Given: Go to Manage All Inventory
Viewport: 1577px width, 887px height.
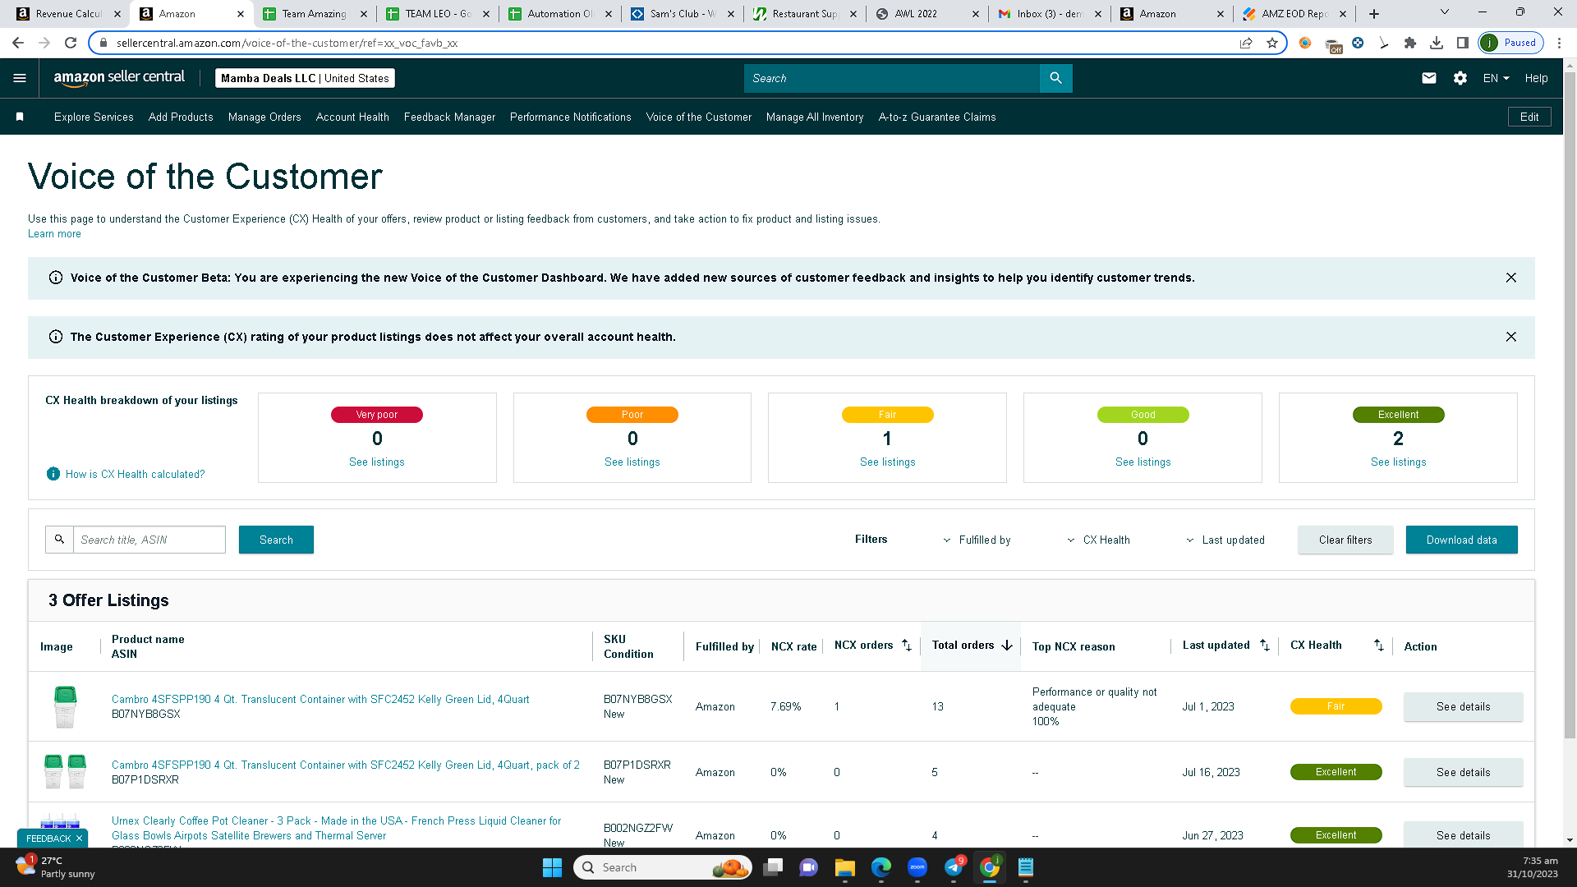Looking at the screenshot, I should (815, 117).
